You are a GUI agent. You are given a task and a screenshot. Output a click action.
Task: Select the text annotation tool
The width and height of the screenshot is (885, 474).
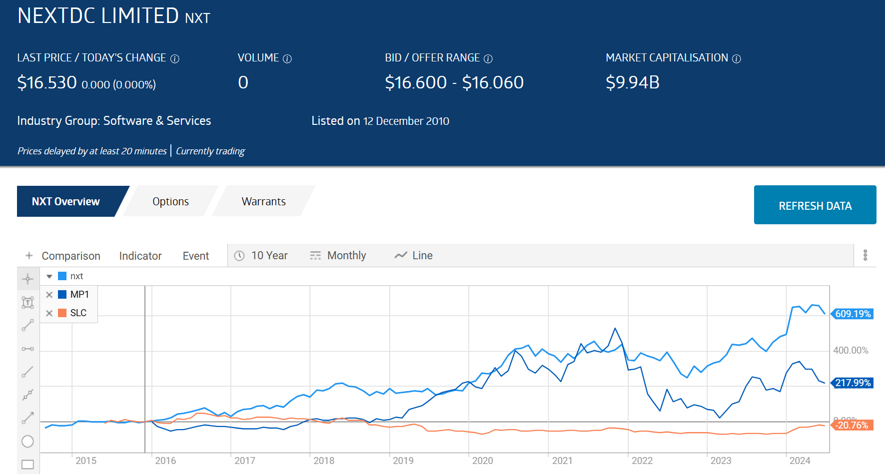pyautogui.click(x=28, y=302)
